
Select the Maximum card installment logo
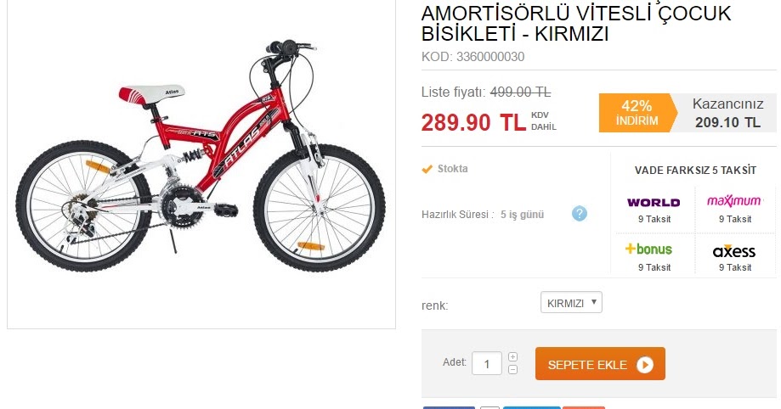point(734,201)
